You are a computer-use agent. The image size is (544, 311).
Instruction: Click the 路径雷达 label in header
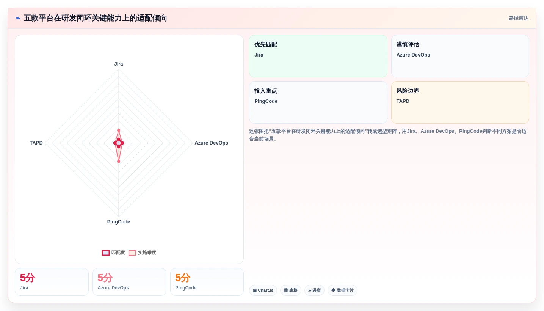click(518, 18)
